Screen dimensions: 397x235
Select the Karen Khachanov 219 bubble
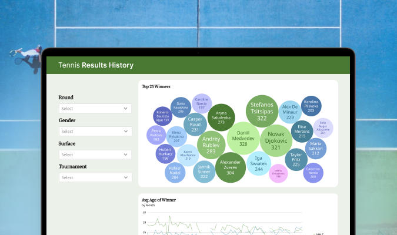(188, 155)
